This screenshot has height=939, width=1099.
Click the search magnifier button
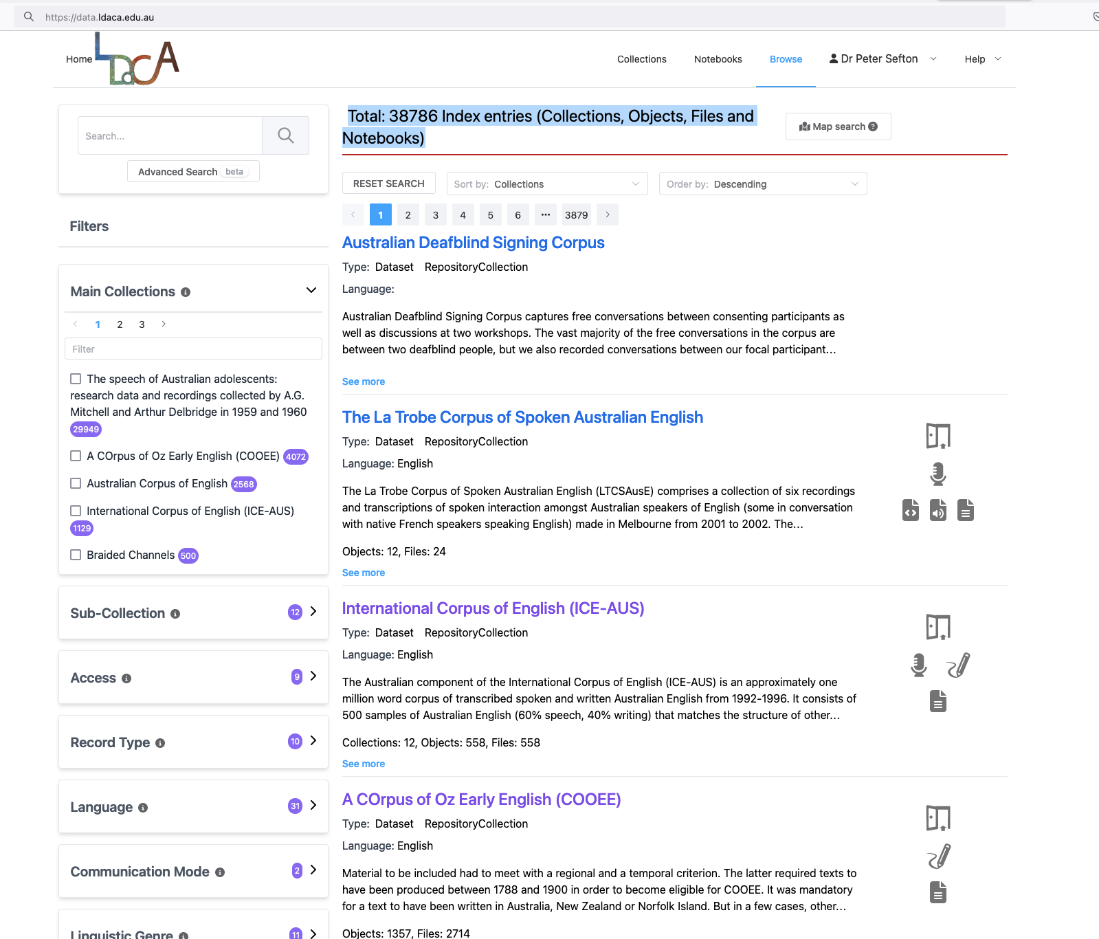286,135
